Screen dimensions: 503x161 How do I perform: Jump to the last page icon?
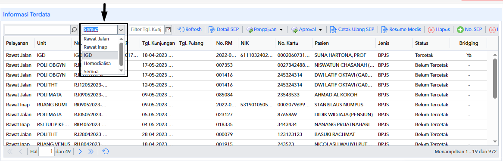coord(91,152)
